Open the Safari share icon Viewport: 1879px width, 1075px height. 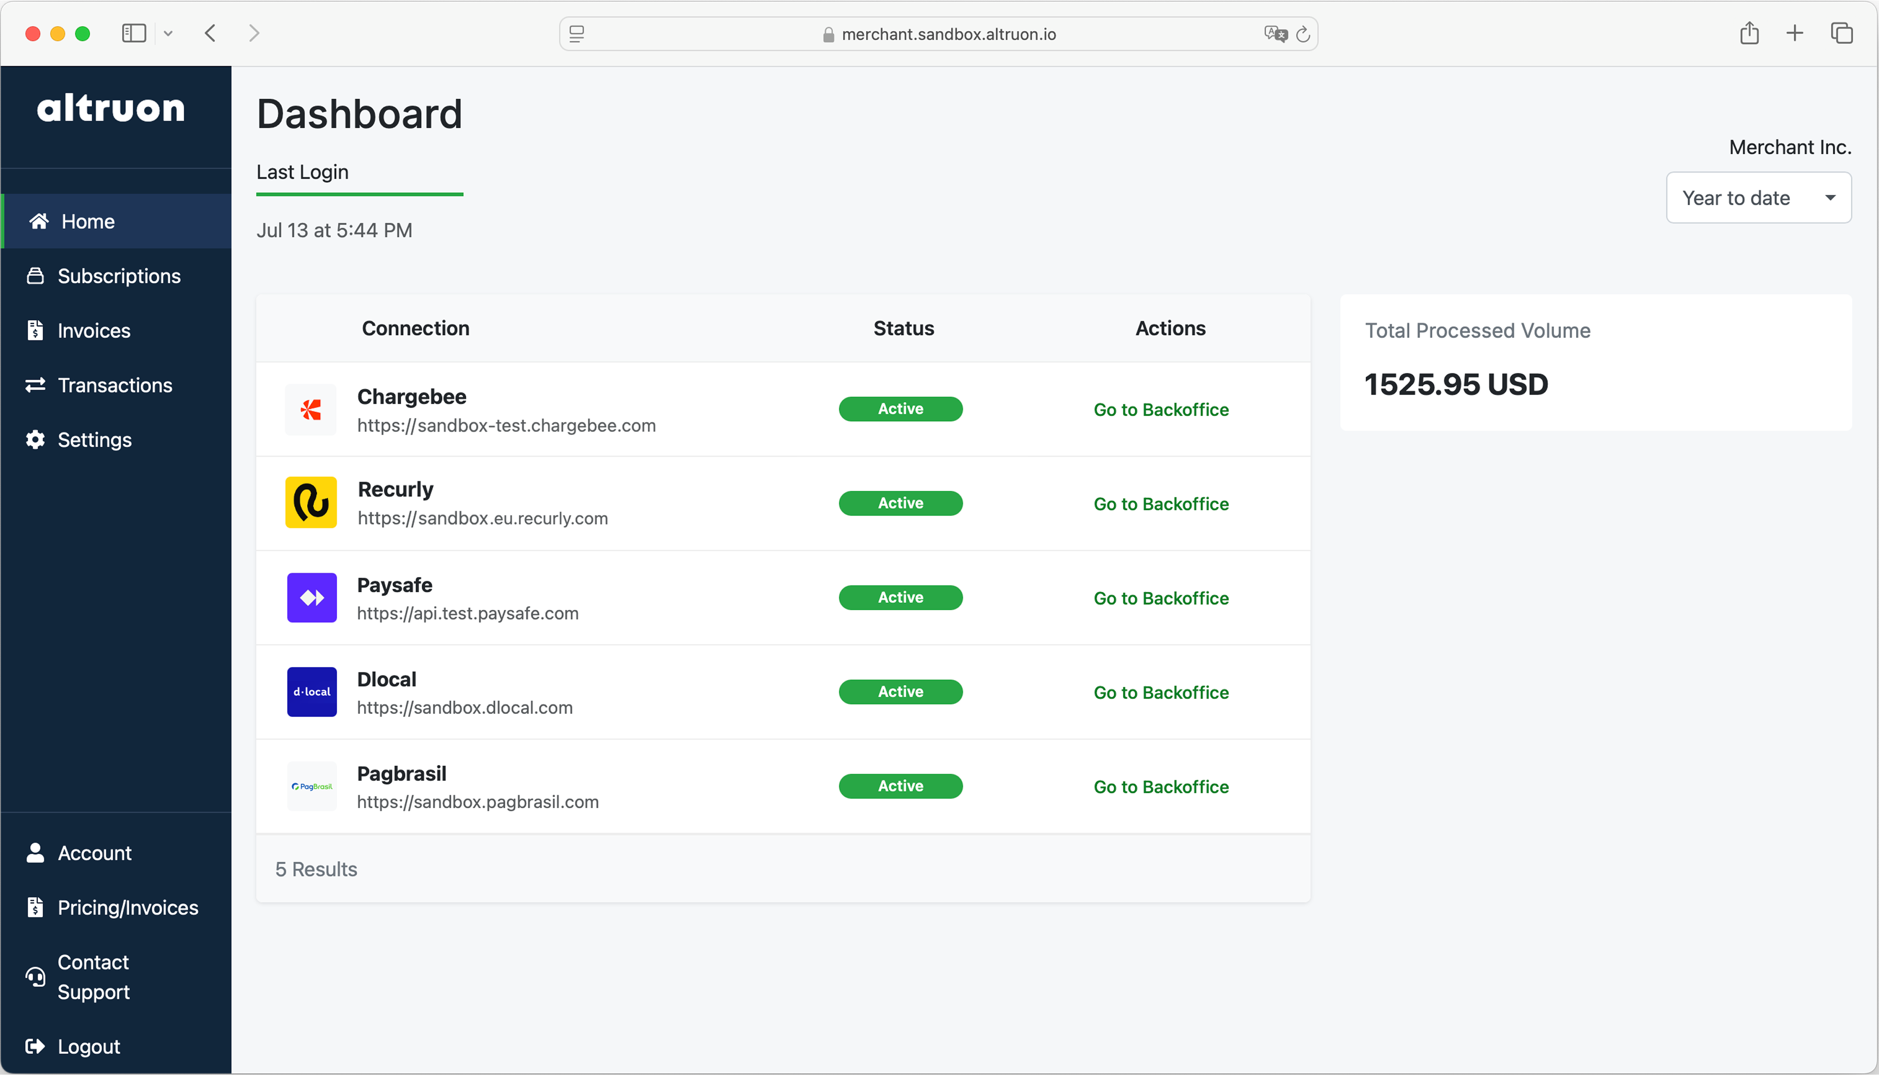1749,33
